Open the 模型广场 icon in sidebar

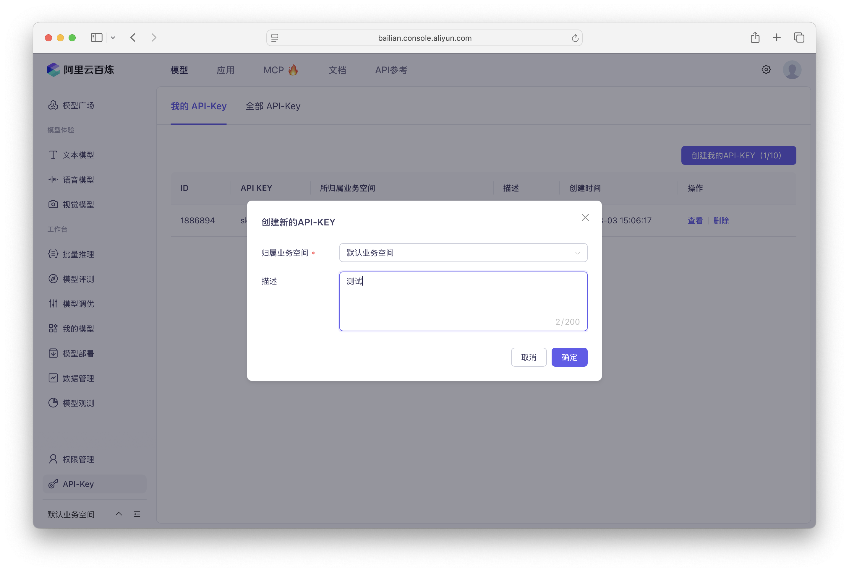coord(53,105)
